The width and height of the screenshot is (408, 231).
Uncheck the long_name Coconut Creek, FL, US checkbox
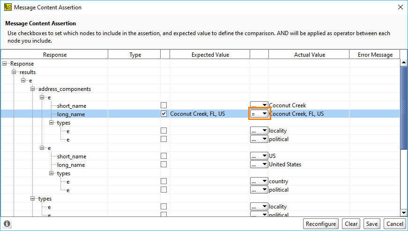163,114
